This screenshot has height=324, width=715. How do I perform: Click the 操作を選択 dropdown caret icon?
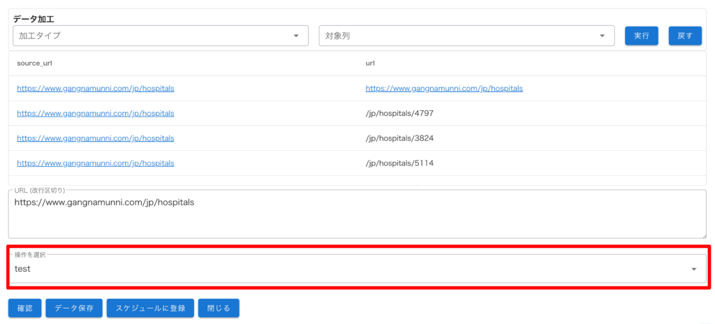click(x=693, y=270)
